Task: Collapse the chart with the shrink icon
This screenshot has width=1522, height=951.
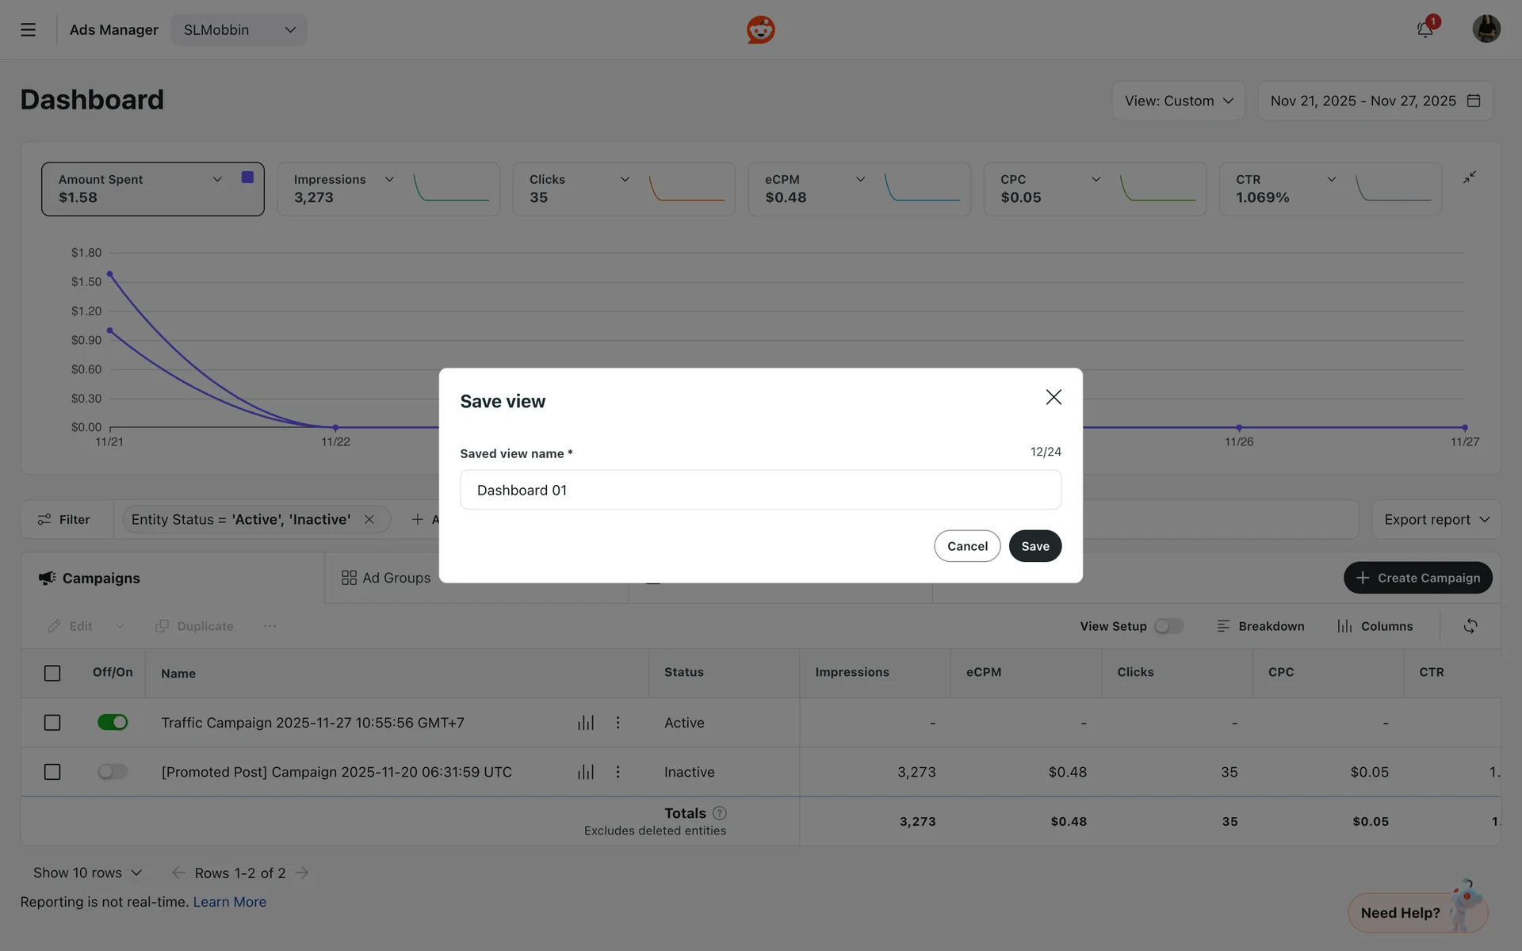Action: (x=1469, y=178)
